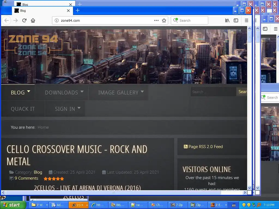Expand the BLOG dropdown arrow
279x209 pixels.
coord(29,91)
